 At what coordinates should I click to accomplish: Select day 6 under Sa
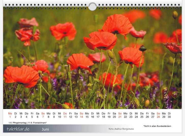tap(38, 117)
